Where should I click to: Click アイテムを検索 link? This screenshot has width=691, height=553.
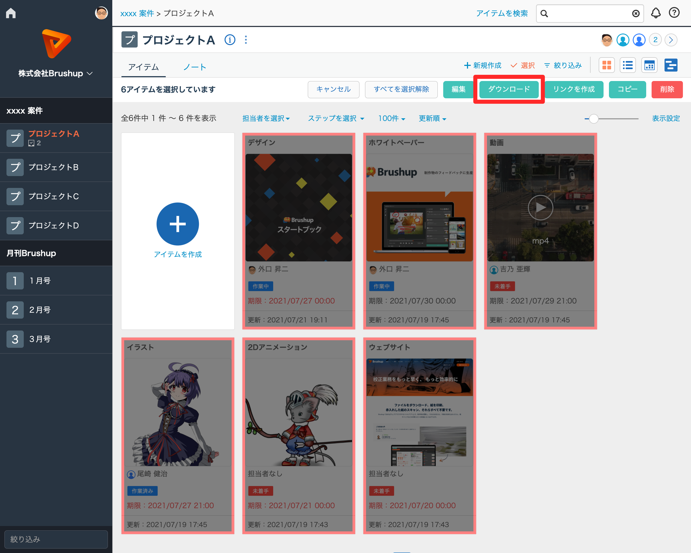pyautogui.click(x=502, y=14)
